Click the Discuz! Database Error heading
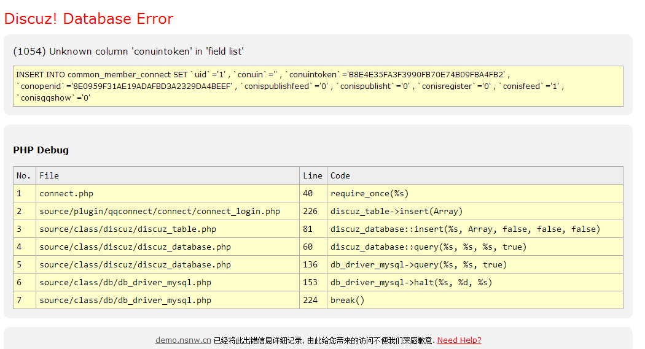The image size is (645, 349). [88, 19]
